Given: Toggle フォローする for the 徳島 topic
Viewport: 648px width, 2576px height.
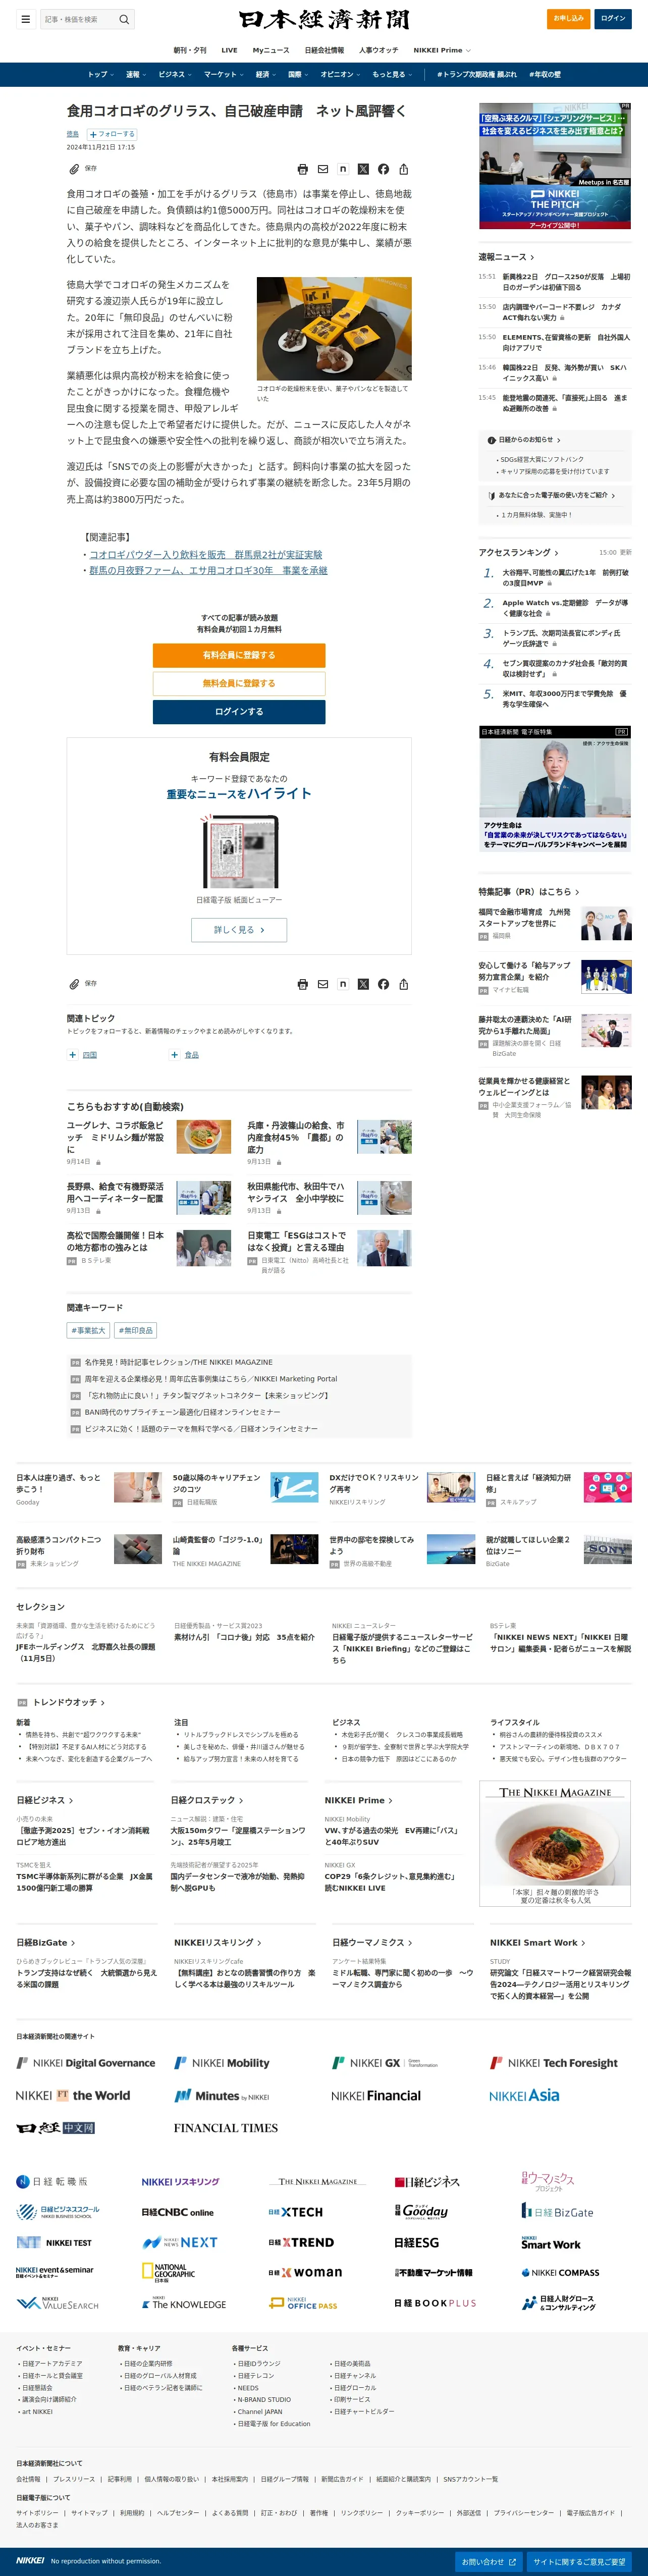Looking at the screenshot, I should point(111,134).
